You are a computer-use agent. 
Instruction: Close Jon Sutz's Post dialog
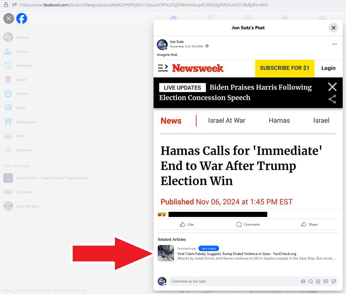click(x=333, y=27)
